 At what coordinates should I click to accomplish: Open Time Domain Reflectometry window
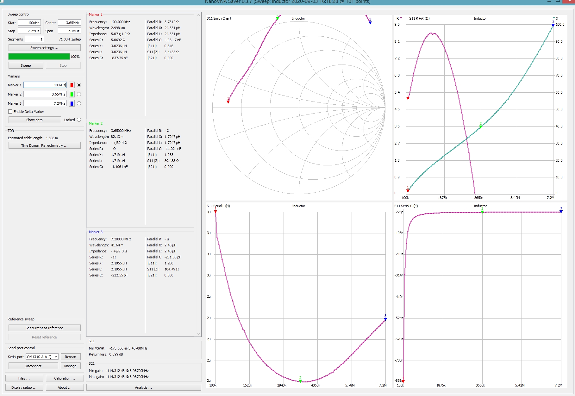[x=44, y=145]
